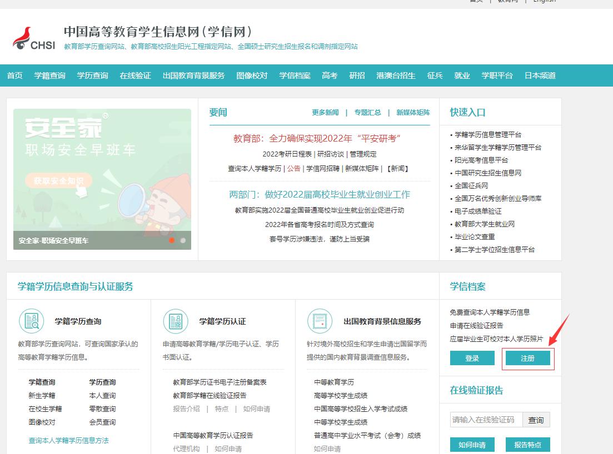Viewport: 613px width, 454px height.
Task: Click the 登录 login button
Action: [x=471, y=358]
